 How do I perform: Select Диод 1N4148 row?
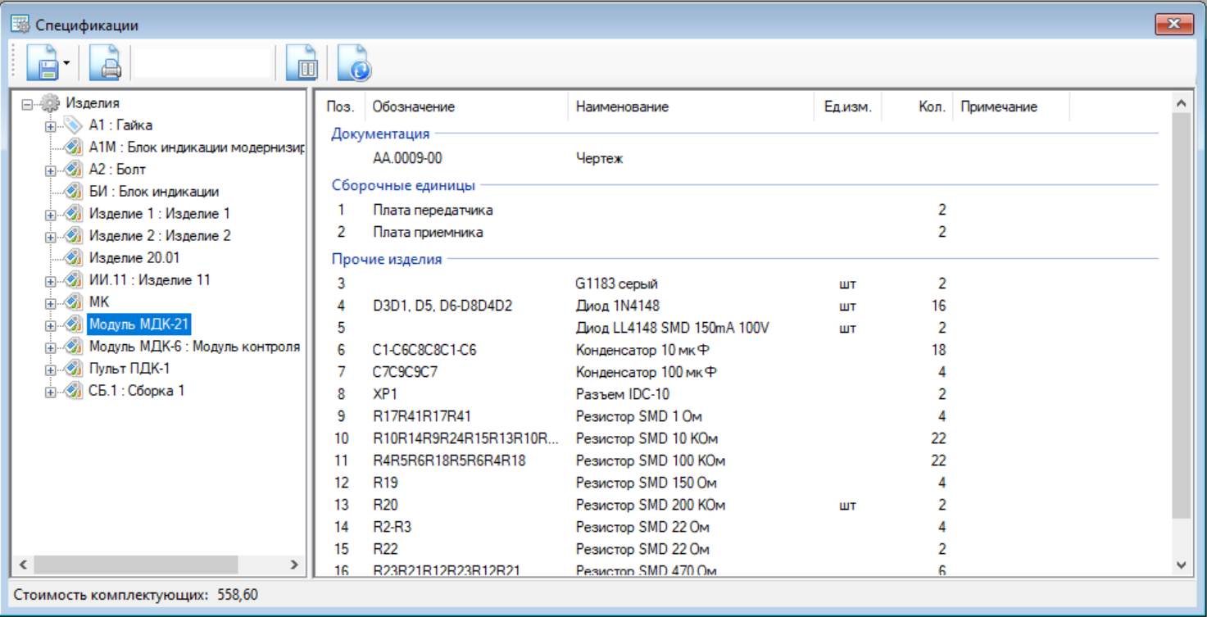(x=744, y=306)
